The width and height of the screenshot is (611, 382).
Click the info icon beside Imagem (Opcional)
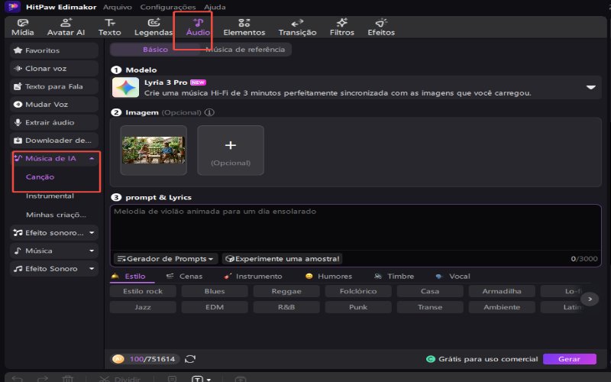(209, 112)
